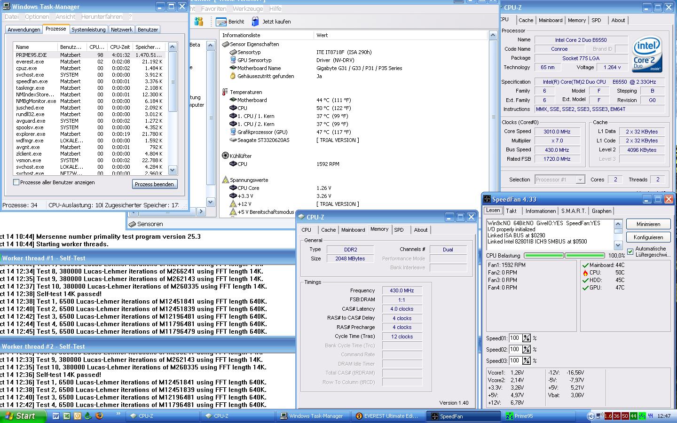The height and width of the screenshot is (423, 677).
Task: Toggle Automatische Lüftergeschwindigkeit checkbox in SpeedFan
Action: click(630, 252)
